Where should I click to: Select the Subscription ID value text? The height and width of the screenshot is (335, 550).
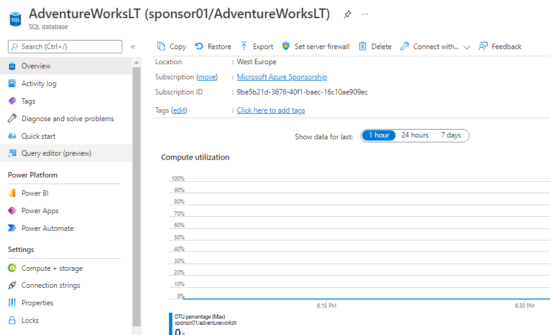coord(302,92)
